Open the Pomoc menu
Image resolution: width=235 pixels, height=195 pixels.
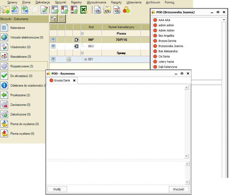(169, 2)
